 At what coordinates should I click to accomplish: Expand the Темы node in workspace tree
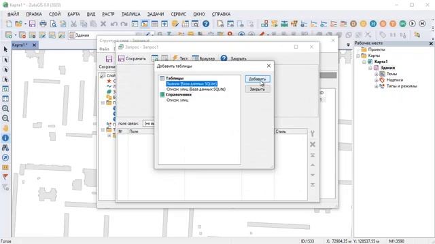click(377, 74)
